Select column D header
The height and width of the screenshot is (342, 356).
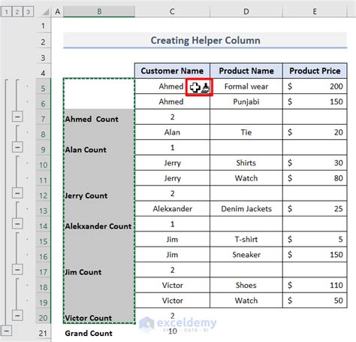[246, 11]
